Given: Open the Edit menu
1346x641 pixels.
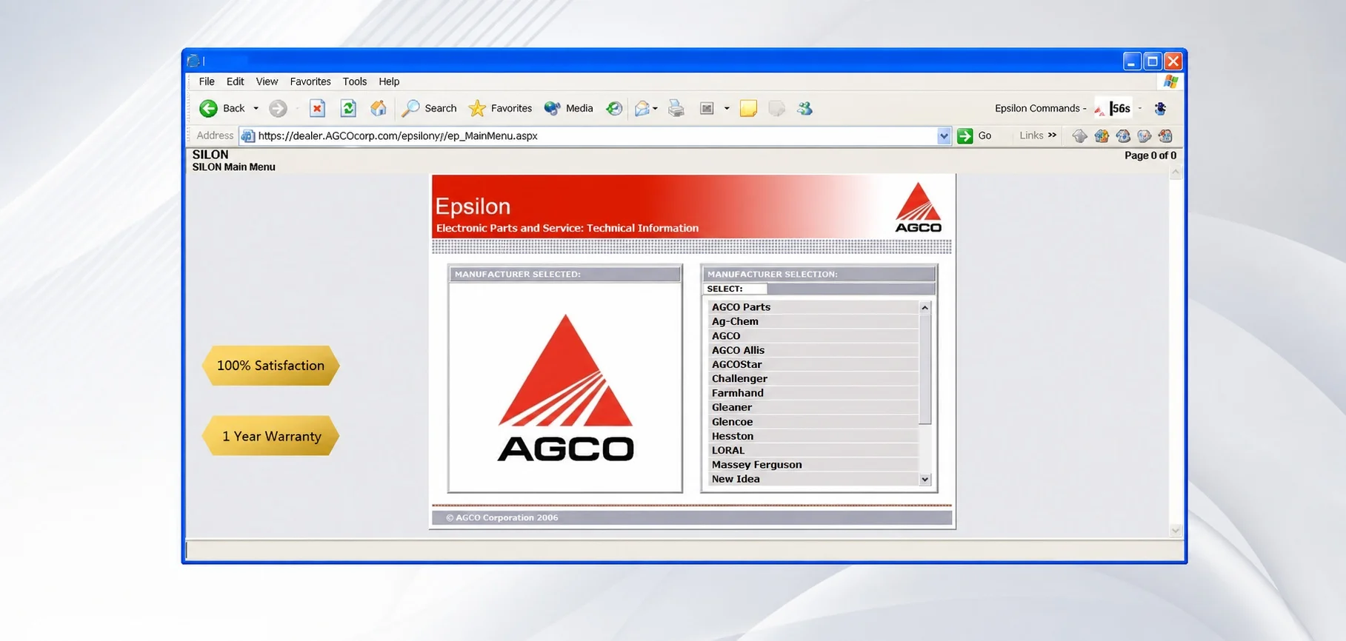Looking at the screenshot, I should [x=235, y=81].
